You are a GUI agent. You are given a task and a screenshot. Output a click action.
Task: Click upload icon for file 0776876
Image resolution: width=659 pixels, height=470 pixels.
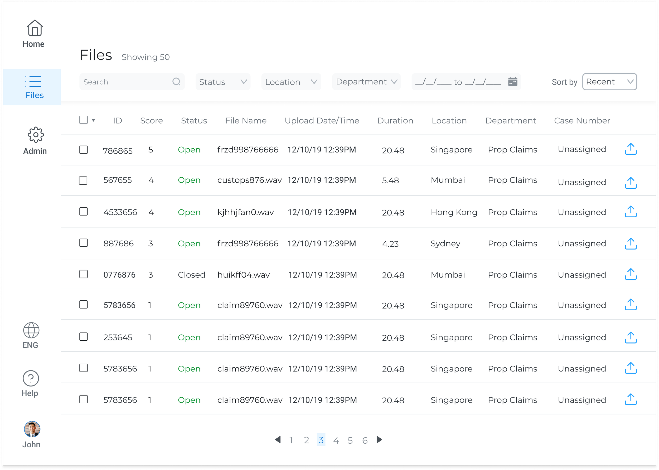click(x=630, y=274)
